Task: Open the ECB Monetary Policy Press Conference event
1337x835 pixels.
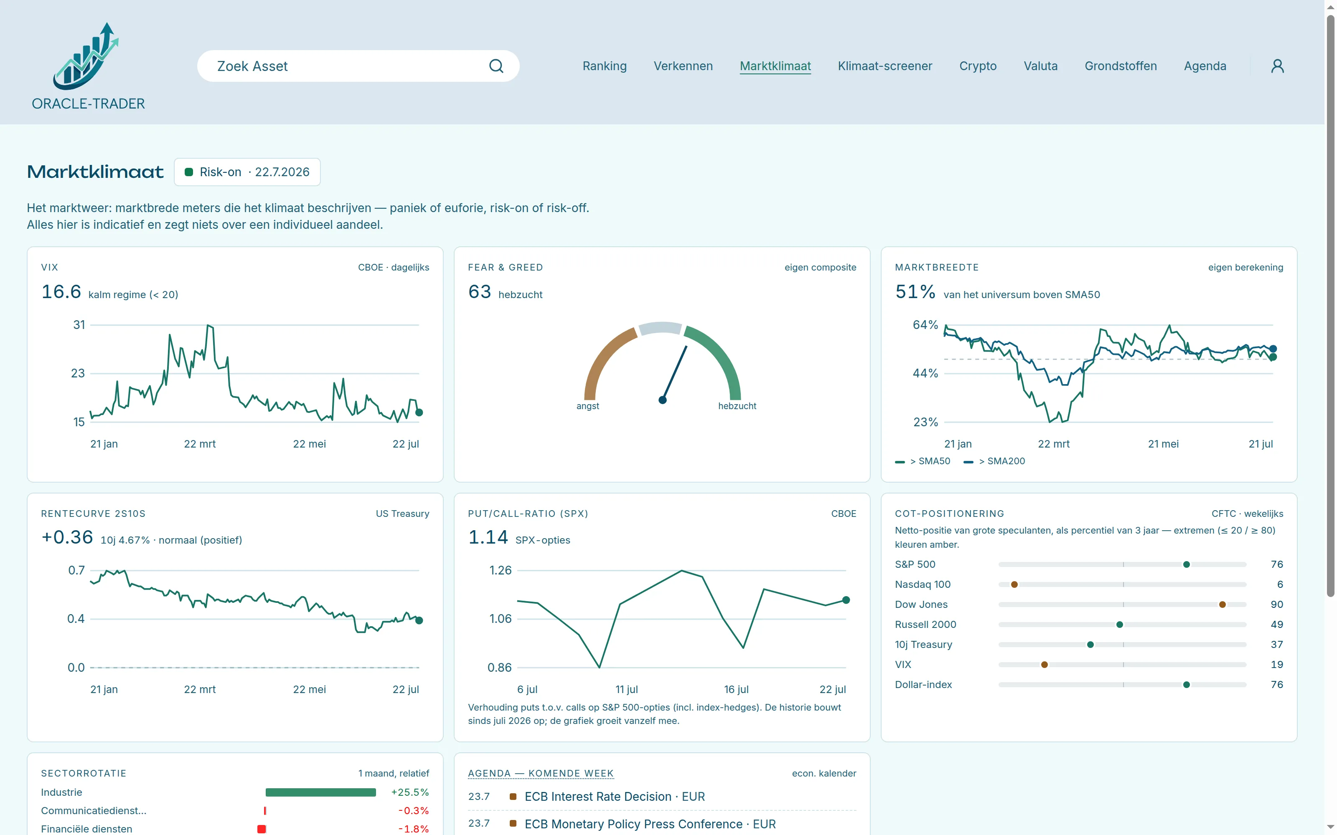Action: pos(650,824)
